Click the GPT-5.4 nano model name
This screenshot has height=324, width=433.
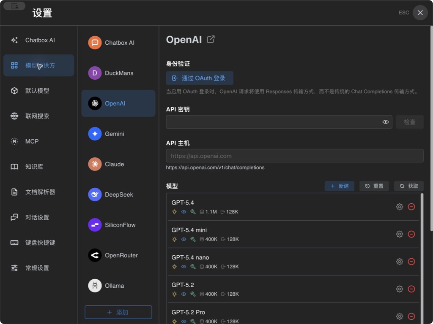[x=190, y=257]
